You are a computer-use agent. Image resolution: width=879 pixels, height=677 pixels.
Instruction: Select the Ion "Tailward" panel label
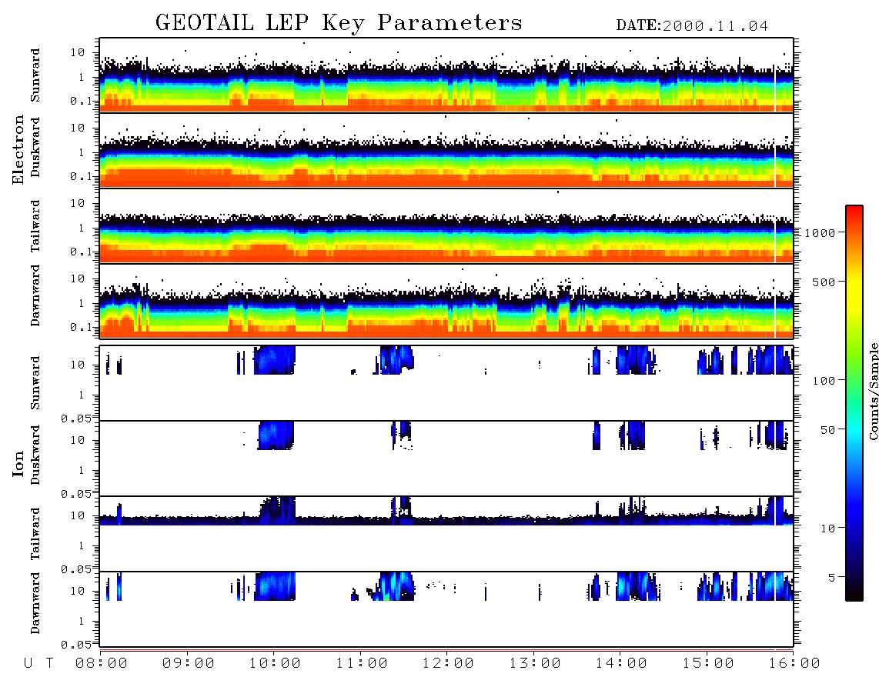[35, 534]
